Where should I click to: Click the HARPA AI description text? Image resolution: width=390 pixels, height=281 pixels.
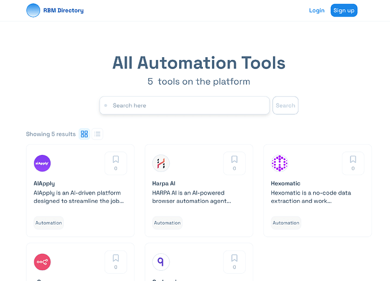click(x=192, y=197)
